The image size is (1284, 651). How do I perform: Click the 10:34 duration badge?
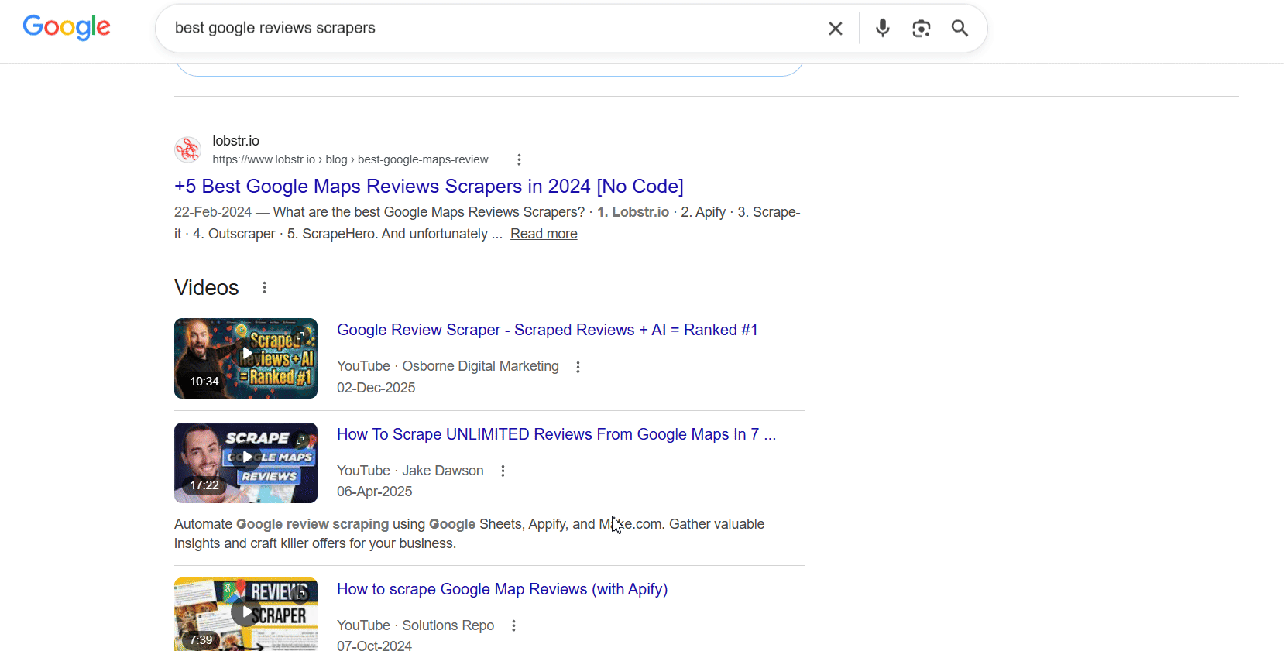(204, 382)
